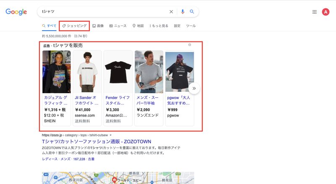Click the ワールド・コピー map pin

(114, 180)
